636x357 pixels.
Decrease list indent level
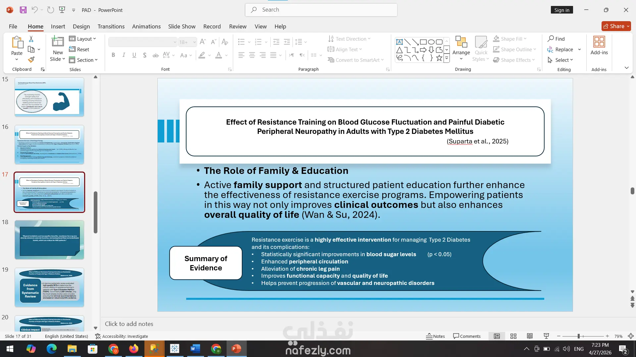point(276,42)
